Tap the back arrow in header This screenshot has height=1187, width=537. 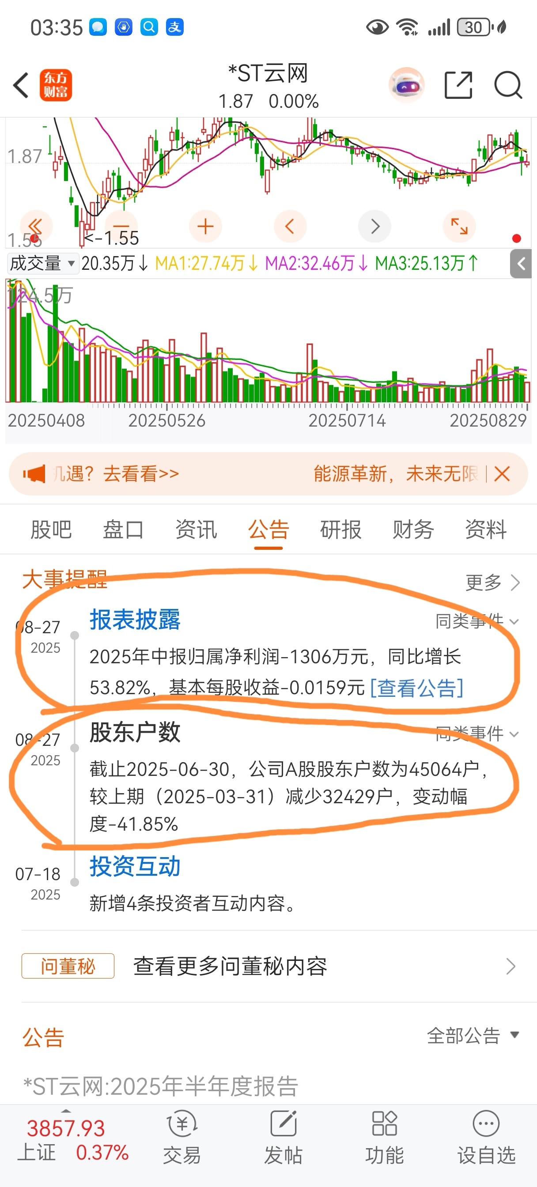pyautogui.click(x=21, y=85)
